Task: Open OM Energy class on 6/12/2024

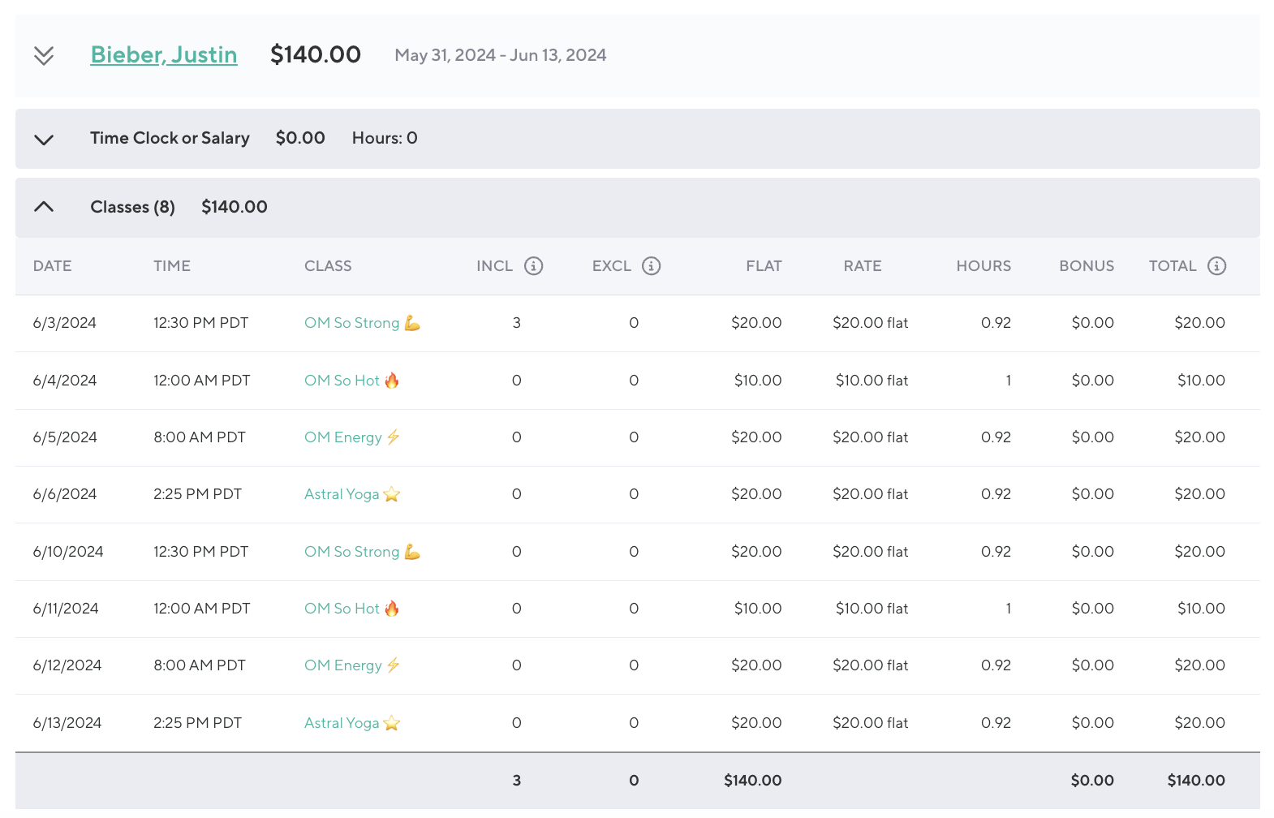Action: pyautogui.click(x=342, y=665)
